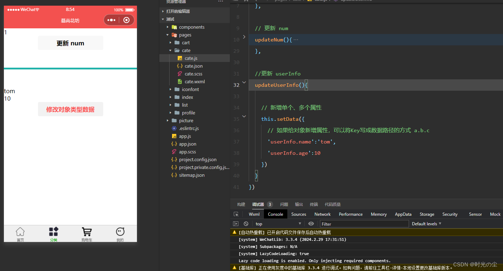Fold setData block at line 35
This screenshot has width=503, height=271.
[244, 116]
